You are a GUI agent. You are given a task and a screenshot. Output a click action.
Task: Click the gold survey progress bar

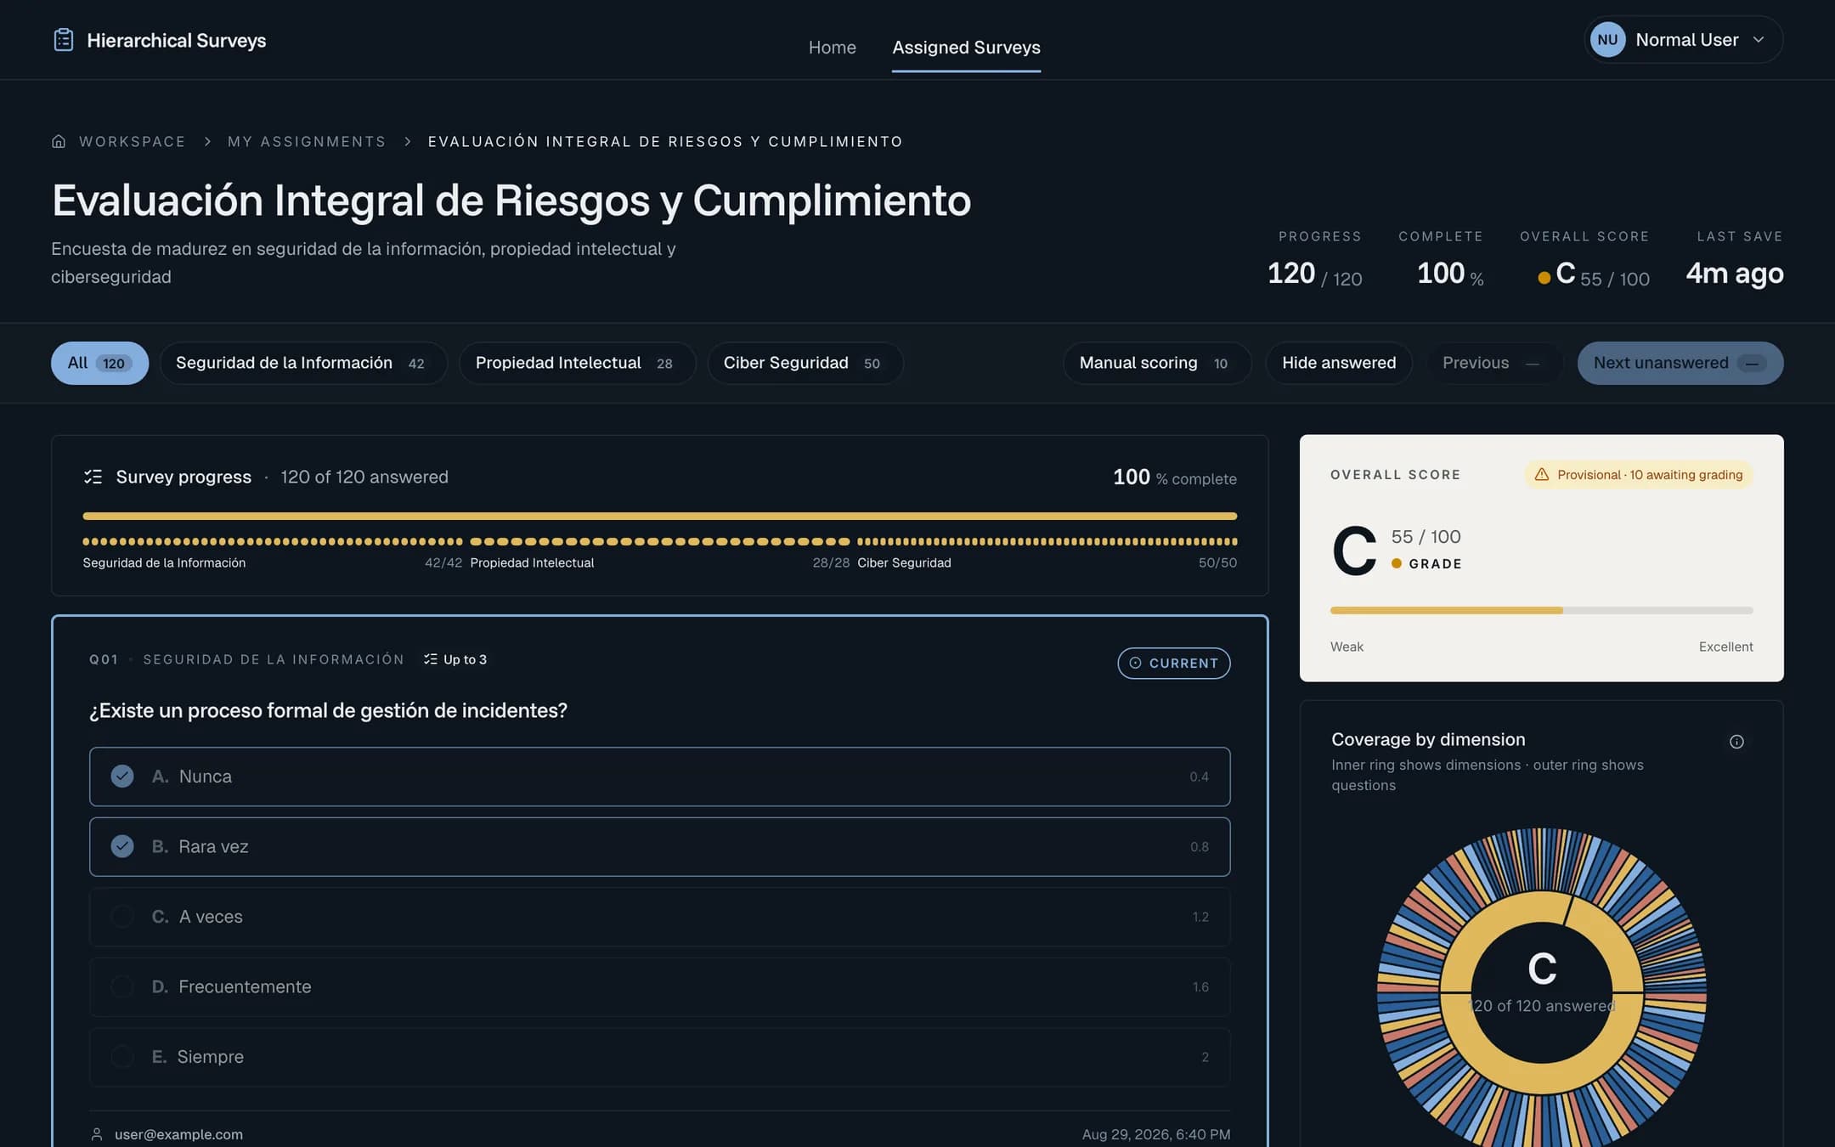659,516
